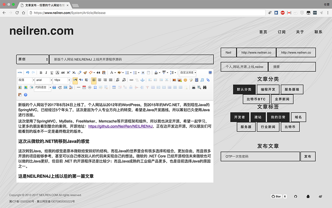Open the editor help icon
This screenshot has height=208, width=332.
(x=26, y=95)
